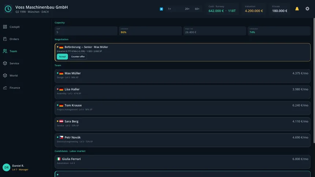This screenshot has width=315, height=177.
Task: Click the German flag next to Lisa Haller
Action: [x=61, y=89]
